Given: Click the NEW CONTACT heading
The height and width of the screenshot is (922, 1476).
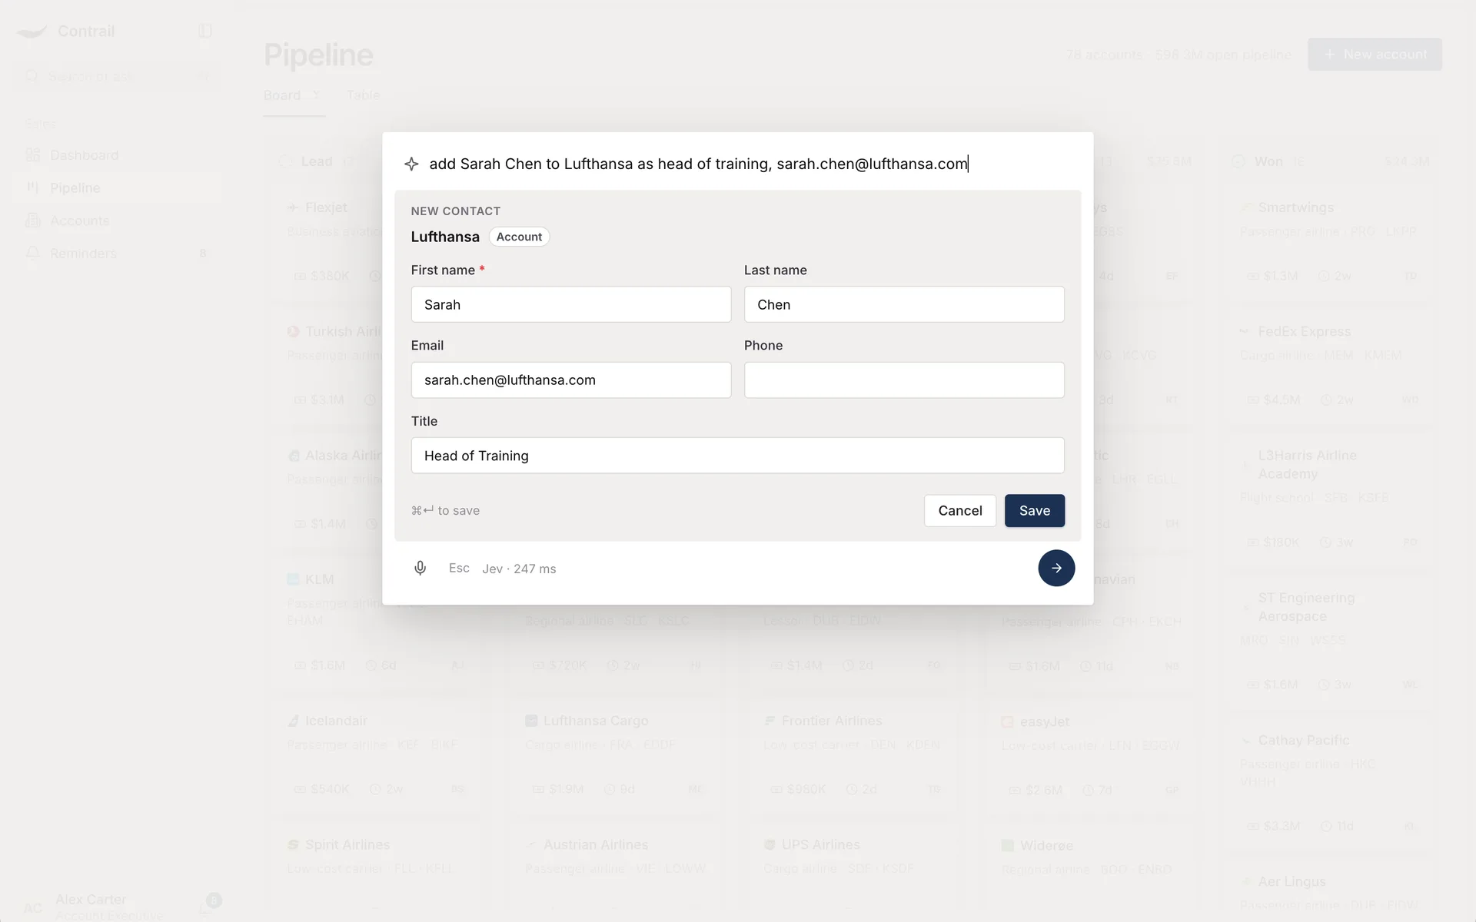Looking at the screenshot, I should (455, 211).
